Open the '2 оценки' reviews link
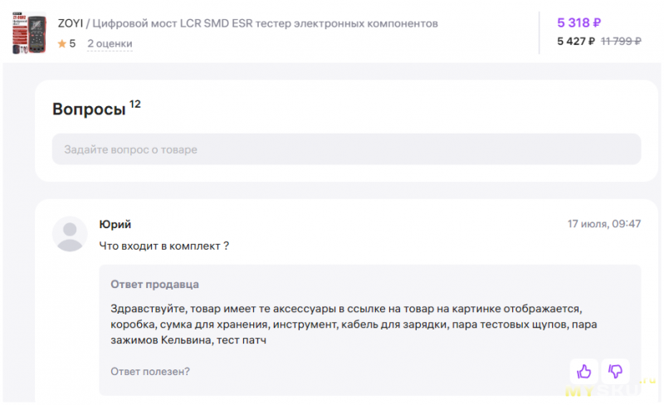The width and height of the screenshot is (664, 405). click(110, 43)
